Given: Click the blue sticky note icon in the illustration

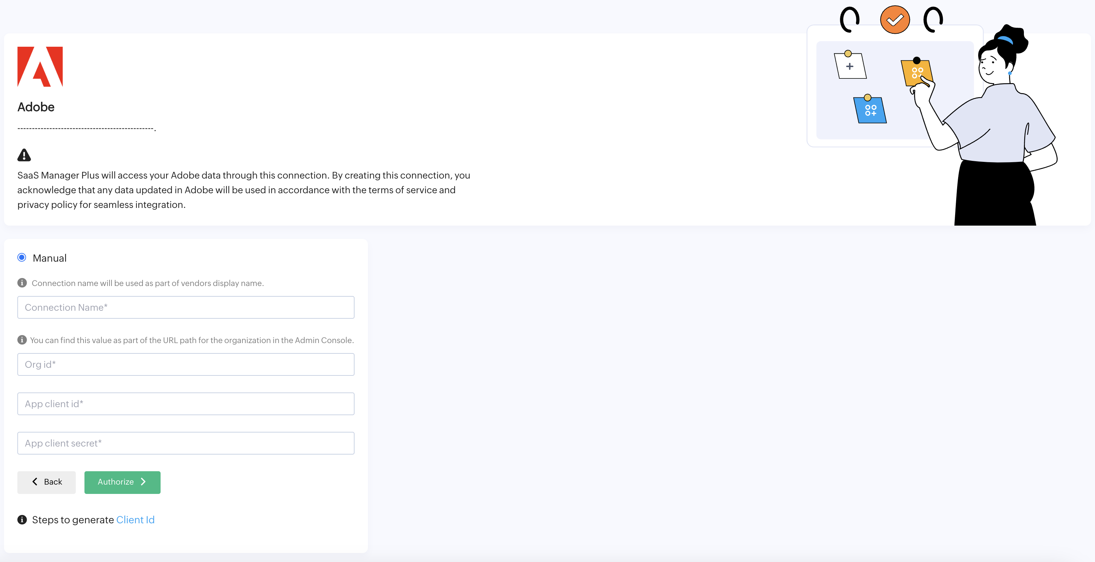Looking at the screenshot, I should [x=870, y=110].
